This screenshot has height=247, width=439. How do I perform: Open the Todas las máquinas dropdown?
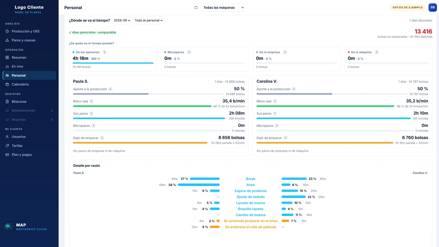coord(222,8)
